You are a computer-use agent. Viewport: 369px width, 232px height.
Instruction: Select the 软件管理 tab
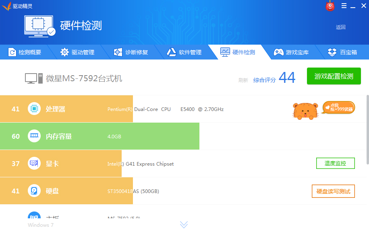pyautogui.click(x=184, y=52)
